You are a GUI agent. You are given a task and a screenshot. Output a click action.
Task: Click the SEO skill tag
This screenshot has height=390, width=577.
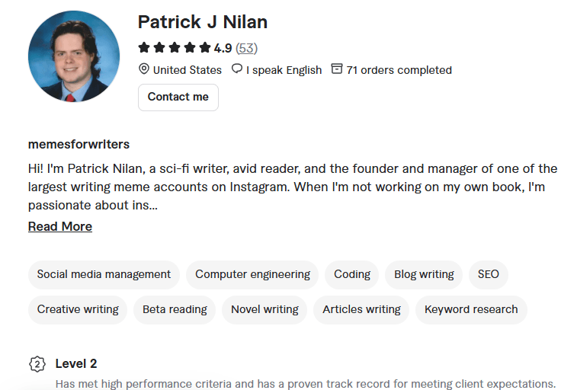[x=489, y=274]
